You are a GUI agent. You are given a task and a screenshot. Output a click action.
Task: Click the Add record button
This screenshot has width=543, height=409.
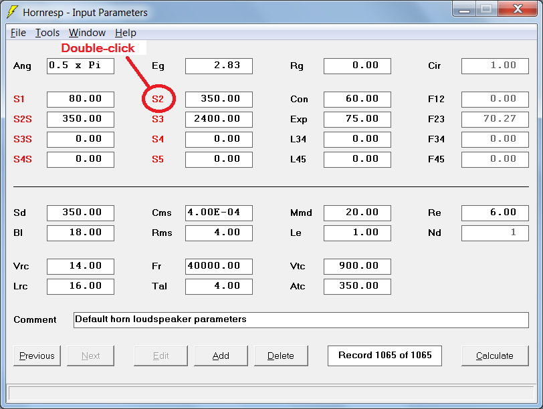(221, 356)
